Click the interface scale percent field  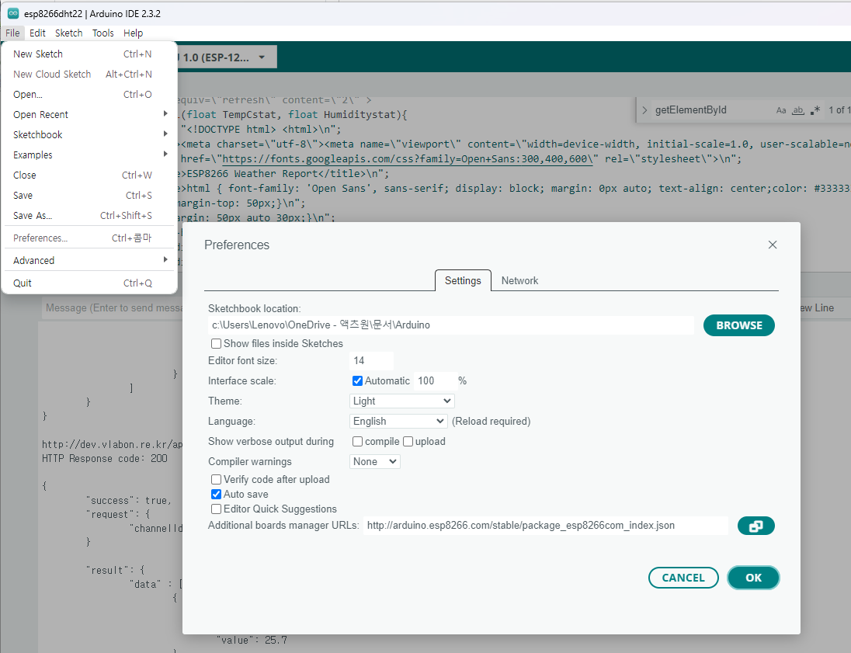[x=436, y=381]
